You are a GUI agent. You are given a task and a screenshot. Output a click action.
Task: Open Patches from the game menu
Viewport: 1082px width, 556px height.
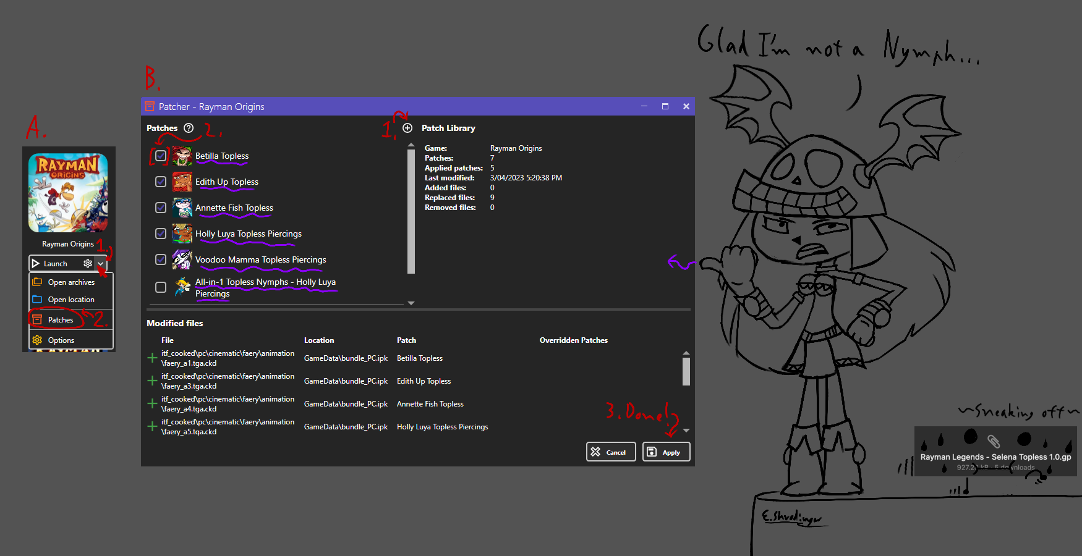point(71,319)
